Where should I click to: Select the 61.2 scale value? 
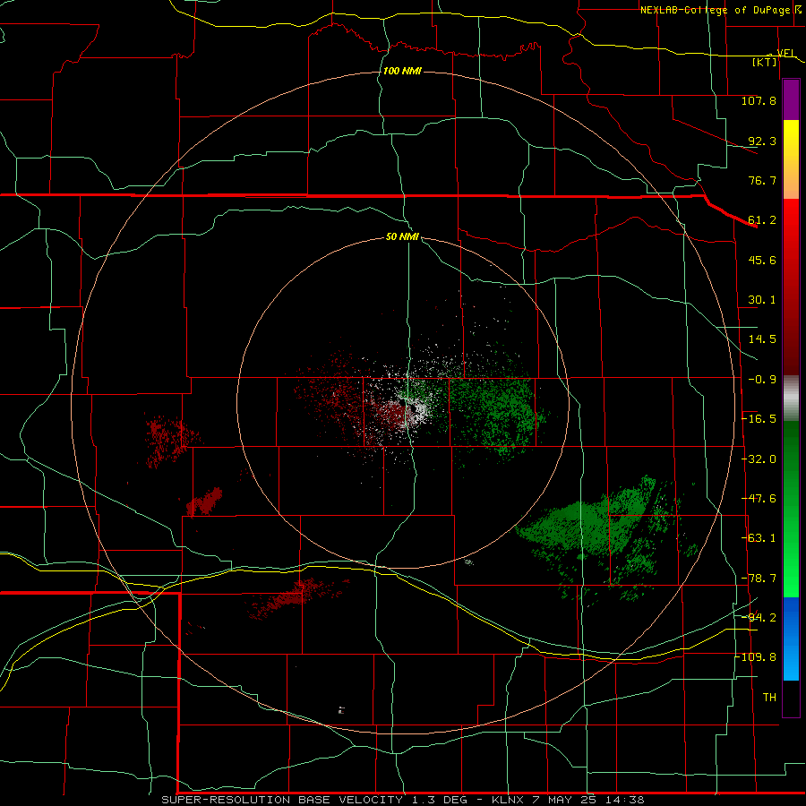pos(762,220)
